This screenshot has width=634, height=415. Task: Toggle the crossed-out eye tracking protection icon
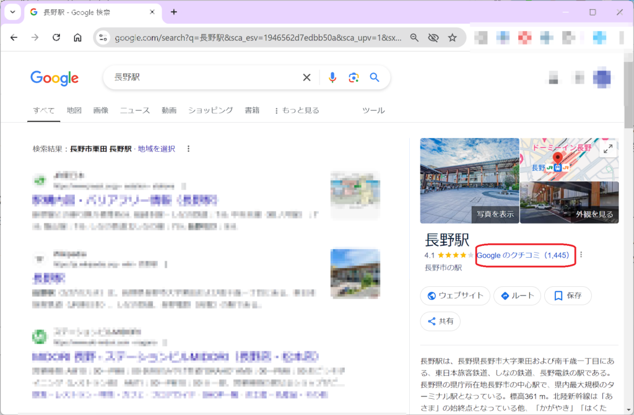pyautogui.click(x=433, y=38)
